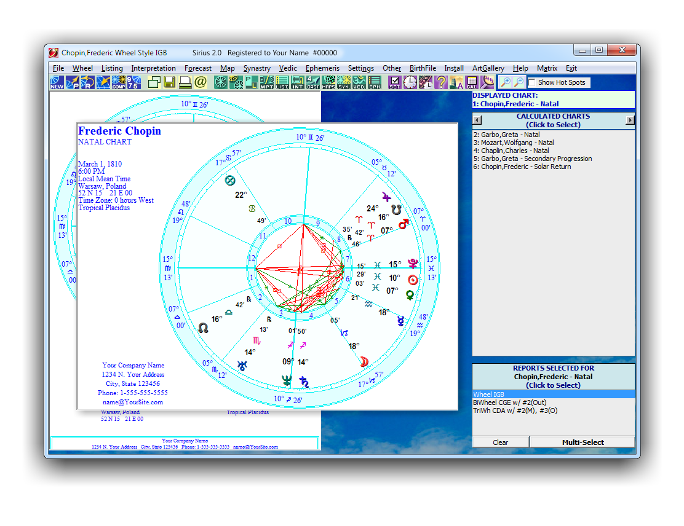
Task: Click the question mark help icon
Action: tap(441, 82)
